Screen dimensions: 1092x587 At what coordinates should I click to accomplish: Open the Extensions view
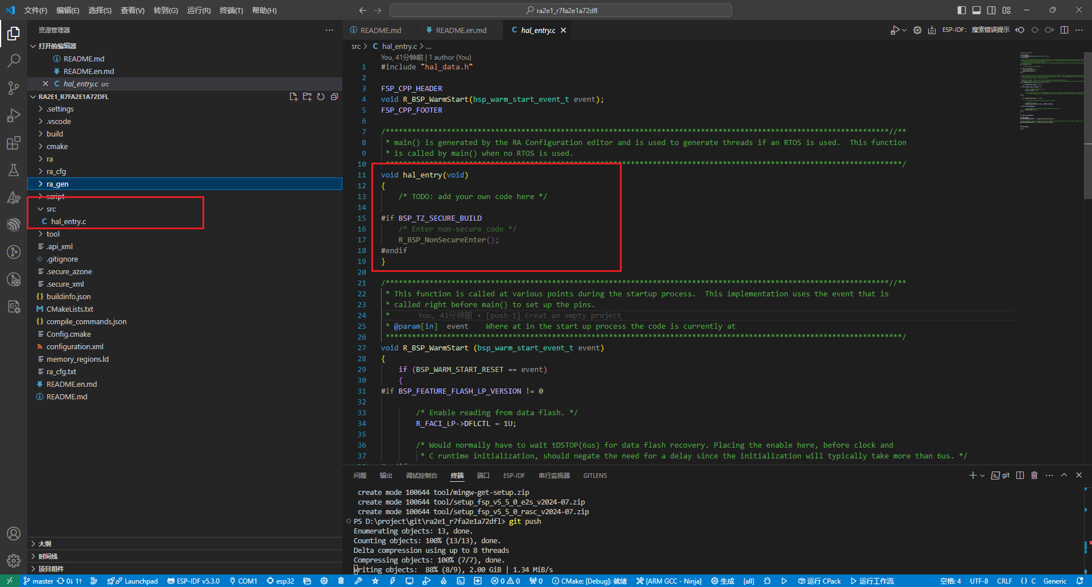(x=14, y=143)
